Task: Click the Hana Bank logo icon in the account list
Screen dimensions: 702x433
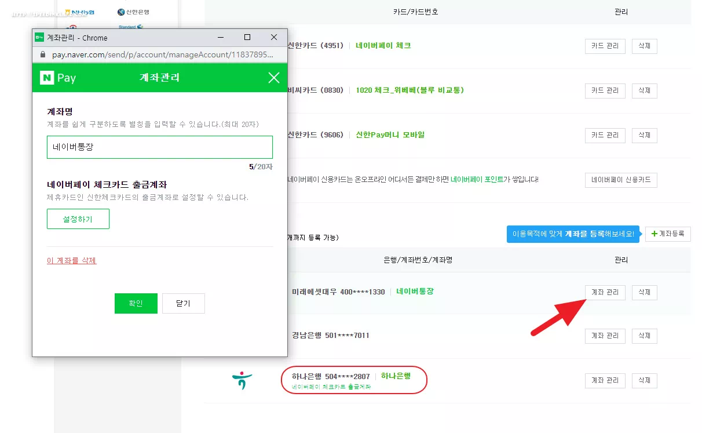Action: 242,380
